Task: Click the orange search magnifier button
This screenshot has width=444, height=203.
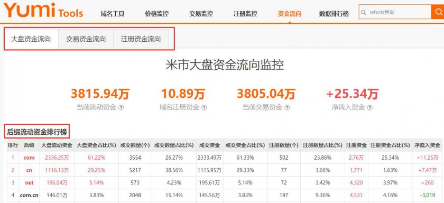Action: pyautogui.click(x=438, y=12)
